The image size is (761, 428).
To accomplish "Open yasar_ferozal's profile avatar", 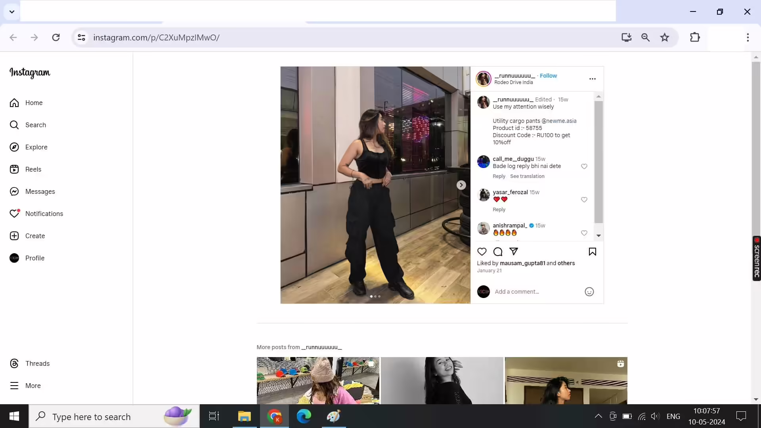I will click(x=483, y=195).
